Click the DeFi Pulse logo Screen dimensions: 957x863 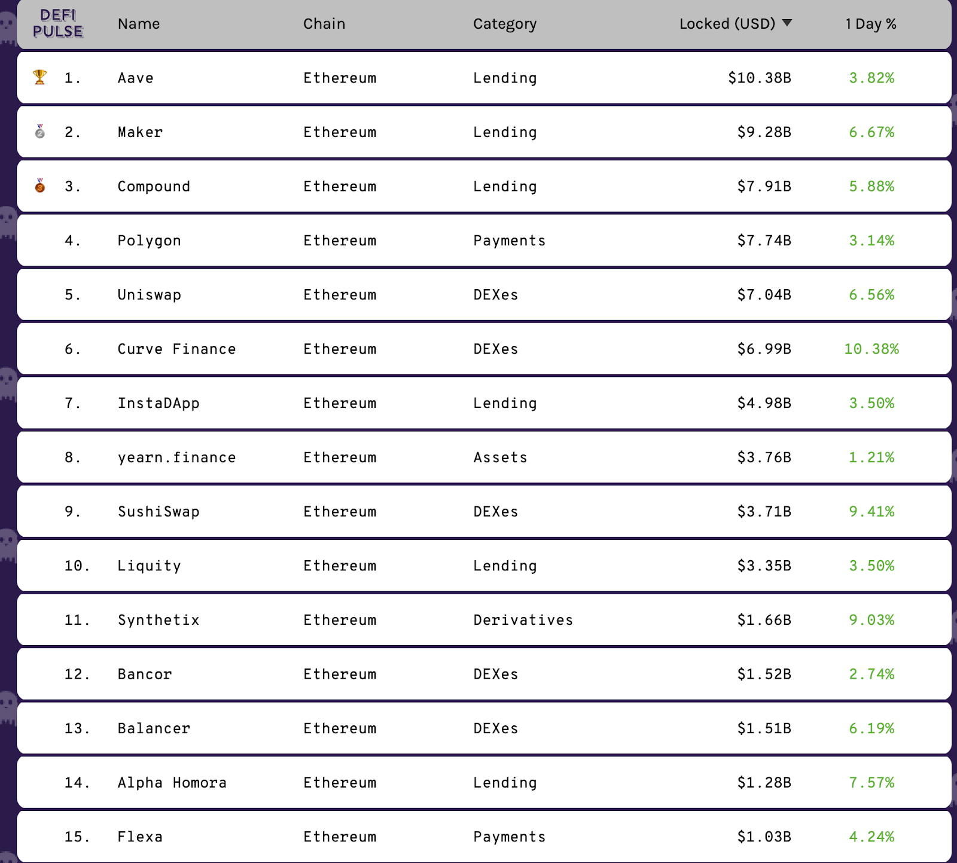pos(58,24)
